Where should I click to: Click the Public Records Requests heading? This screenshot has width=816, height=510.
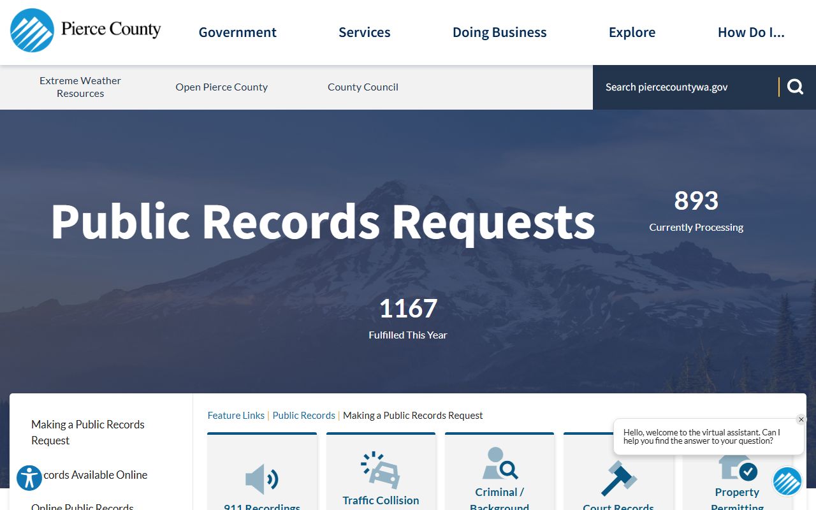pyautogui.click(x=323, y=222)
